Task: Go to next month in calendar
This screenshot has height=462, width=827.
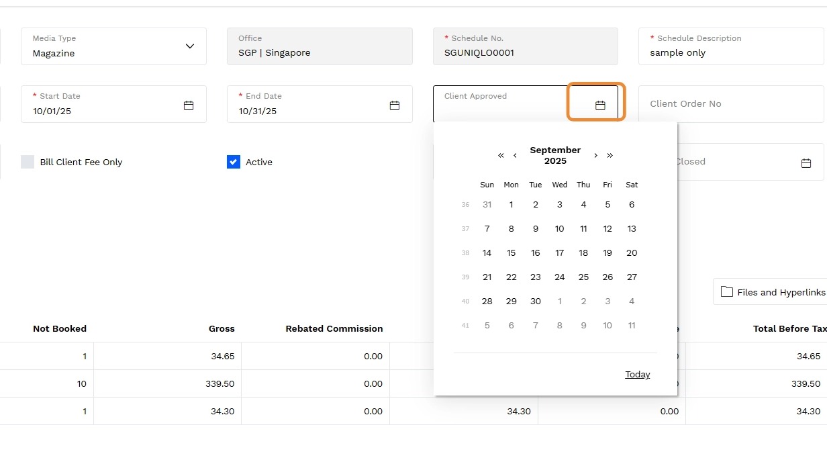Action: [x=595, y=156]
